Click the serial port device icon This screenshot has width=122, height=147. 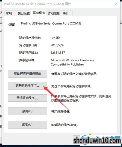pos(12,25)
